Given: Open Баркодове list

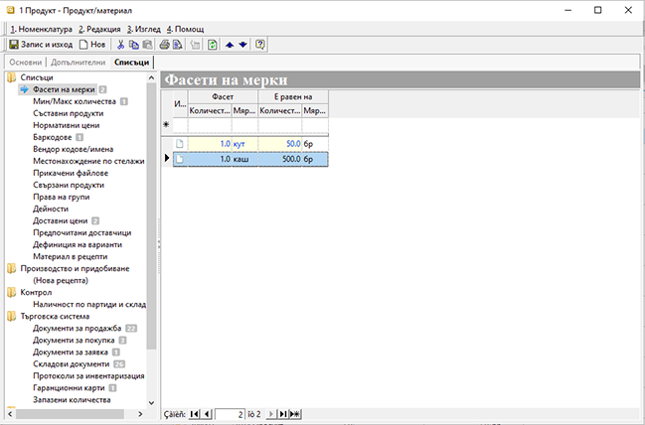Looking at the screenshot, I should 53,137.
